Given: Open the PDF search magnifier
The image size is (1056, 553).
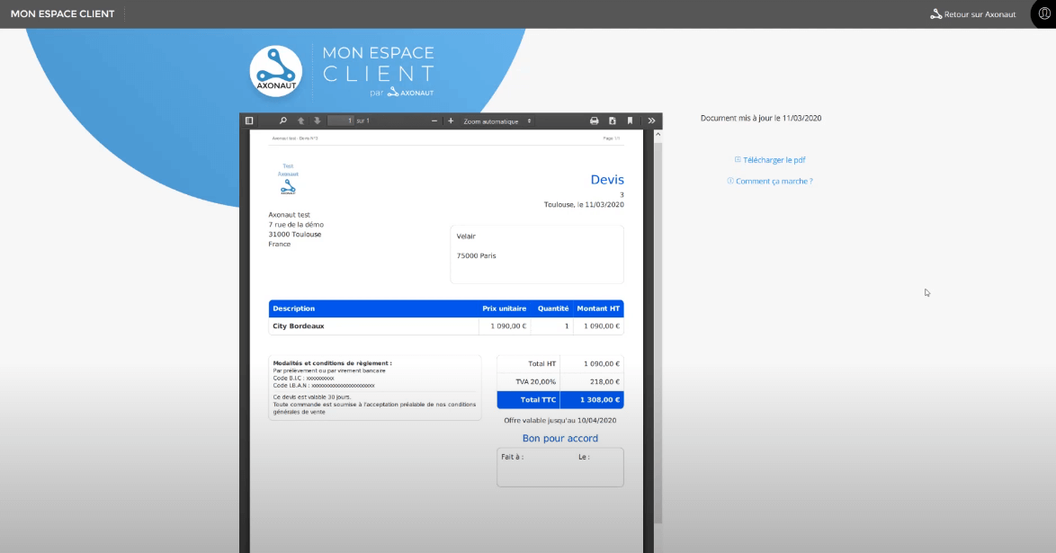Looking at the screenshot, I should (282, 120).
